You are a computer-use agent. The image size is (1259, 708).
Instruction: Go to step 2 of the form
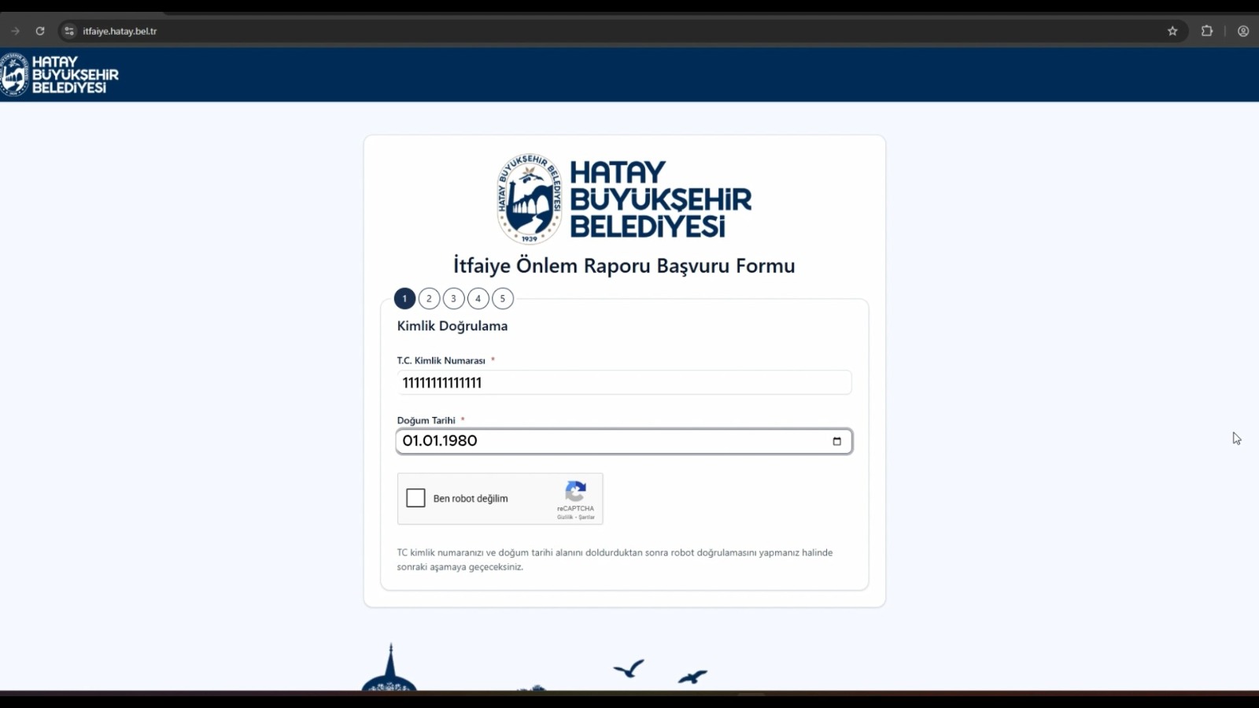(x=429, y=299)
